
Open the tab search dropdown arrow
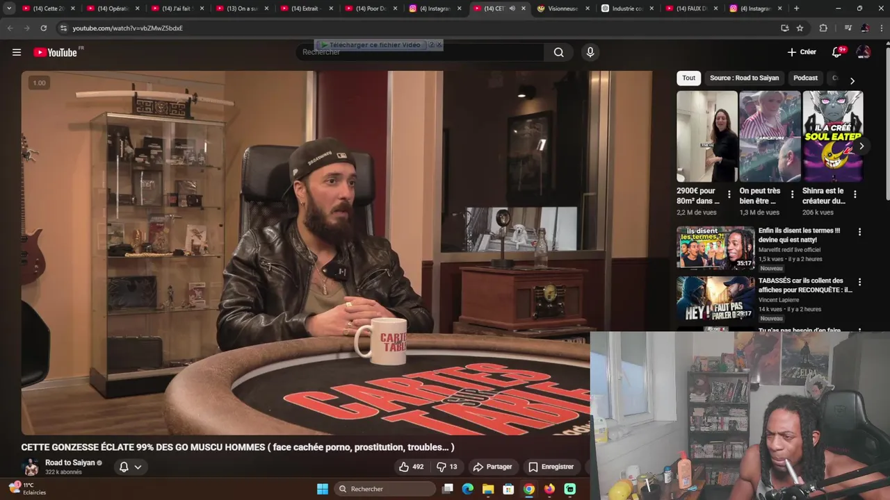[x=9, y=8]
